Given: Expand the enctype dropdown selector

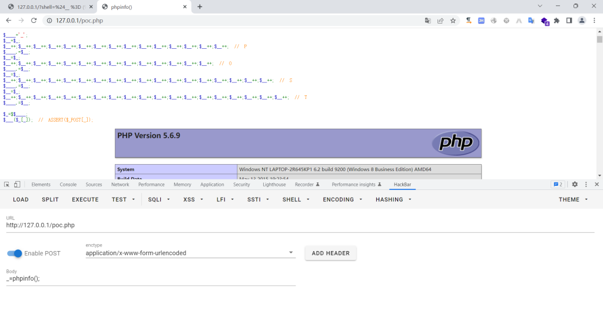Looking at the screenshot, I should (x=291, y=253).
